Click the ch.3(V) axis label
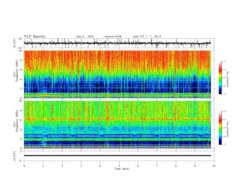Screen dimensions: 241x186 (x=15, y=156)
